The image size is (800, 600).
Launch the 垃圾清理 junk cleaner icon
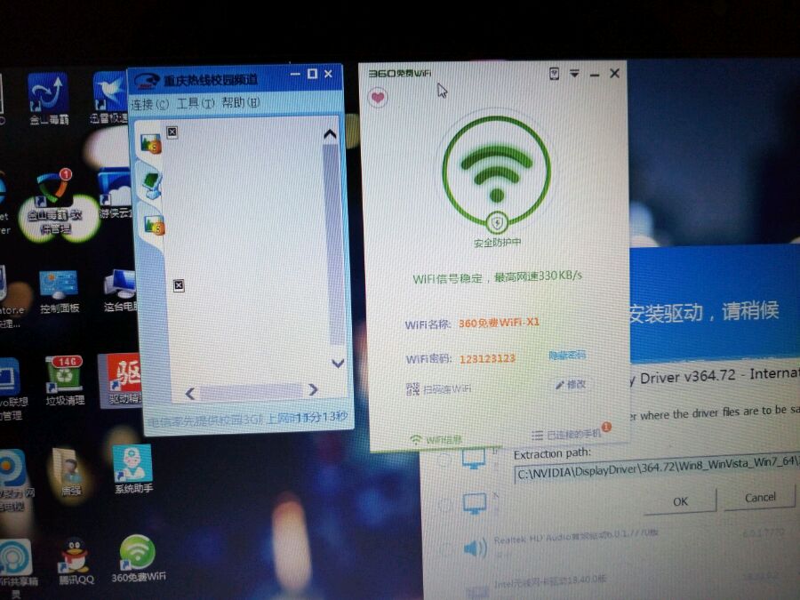coord(64,380)
